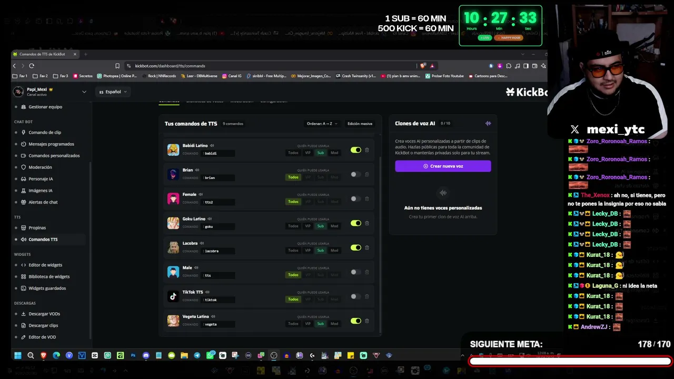Disable the Babidi Latino command toggle
The height and width of the screenshot is (379, 674).
click(x=355, y=150)
